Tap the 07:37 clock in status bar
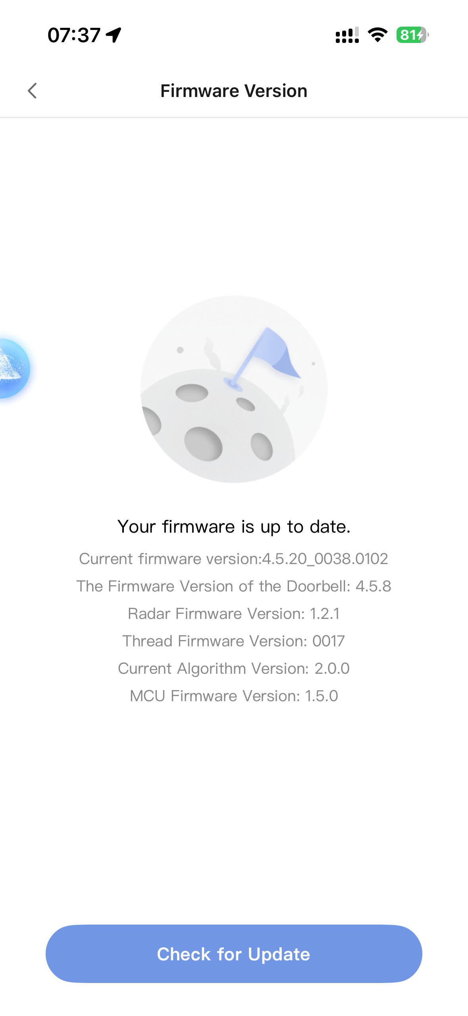468x1016 pixels. click(x=74, y=35)
